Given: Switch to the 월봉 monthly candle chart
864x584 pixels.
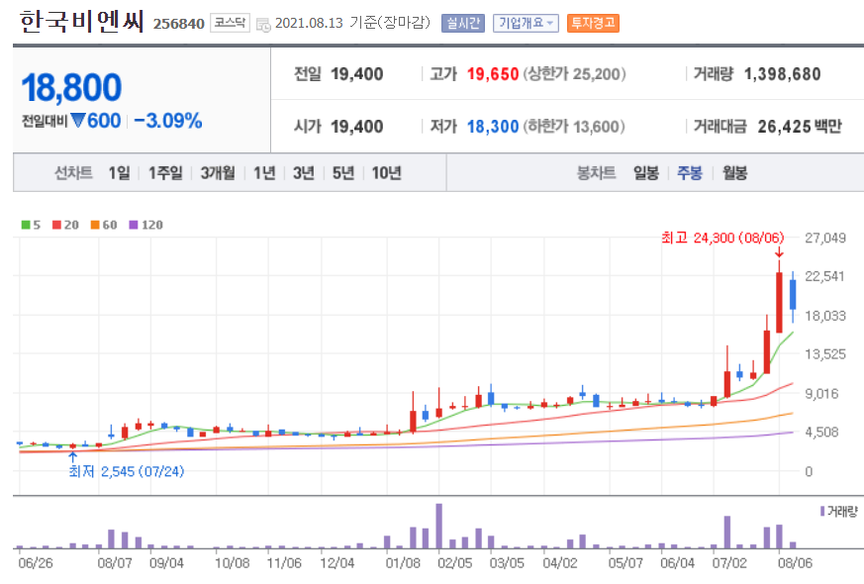Looking at the screenshot, I should 734,173.
